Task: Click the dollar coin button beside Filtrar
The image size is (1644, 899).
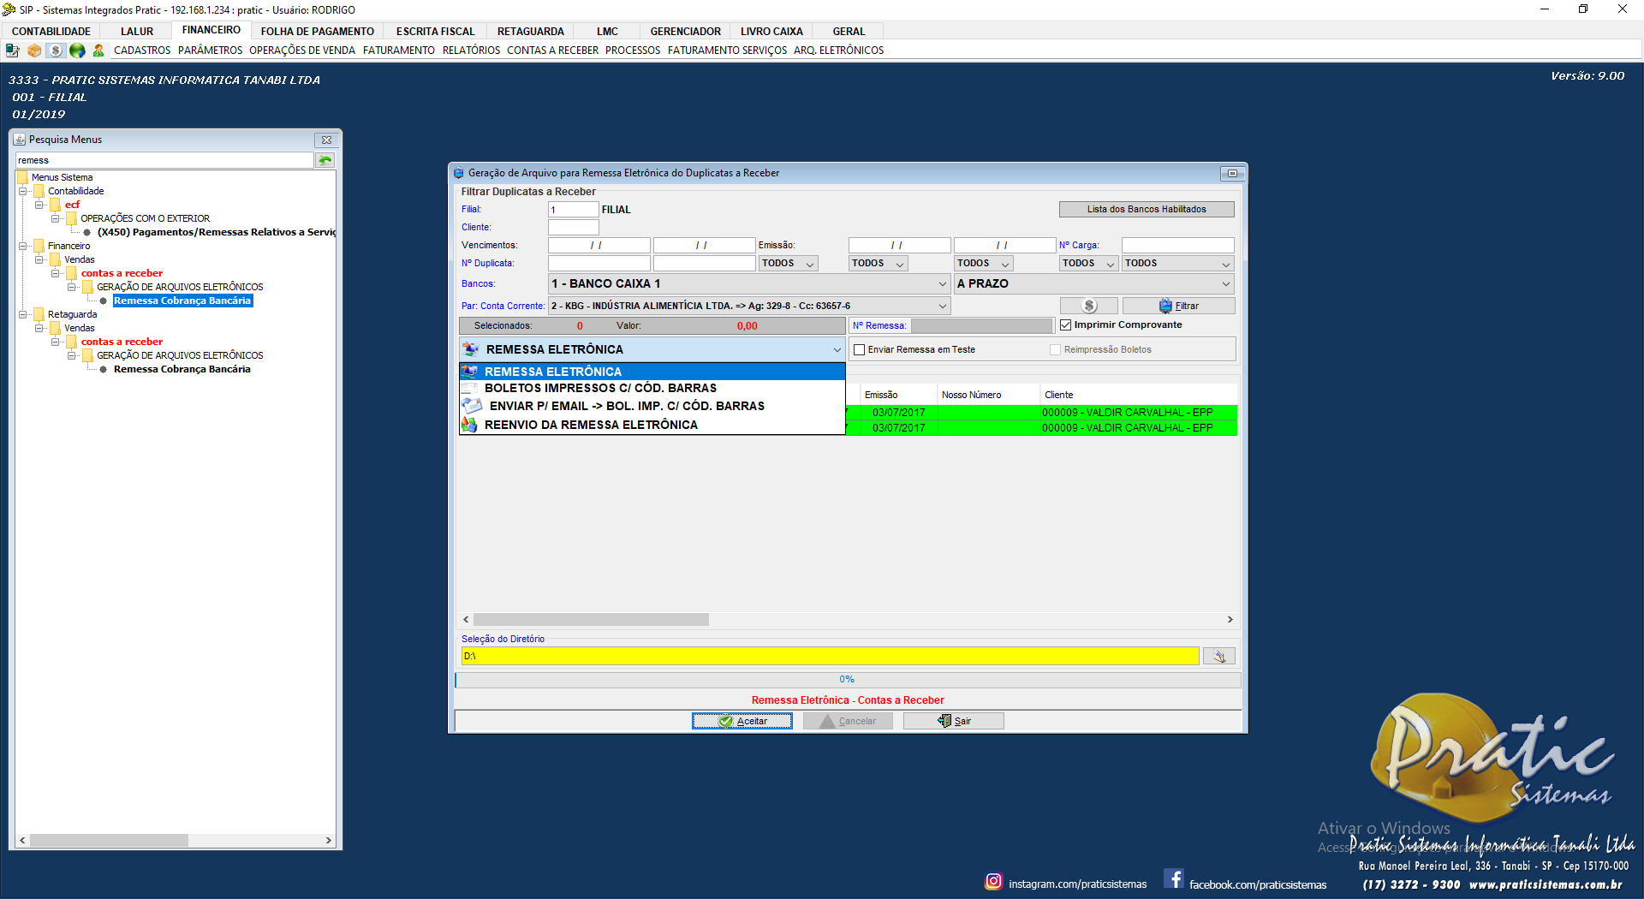Action: [x=1088, y=306]
